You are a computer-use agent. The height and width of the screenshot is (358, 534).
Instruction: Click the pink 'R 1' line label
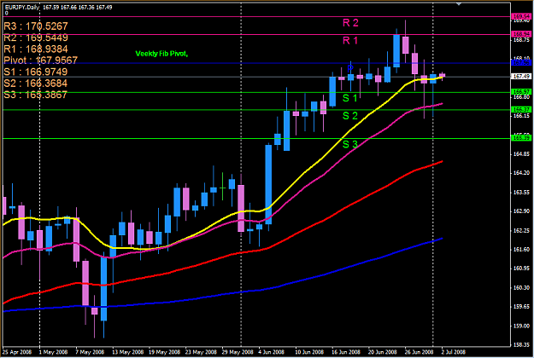click(x=350, y=41)
